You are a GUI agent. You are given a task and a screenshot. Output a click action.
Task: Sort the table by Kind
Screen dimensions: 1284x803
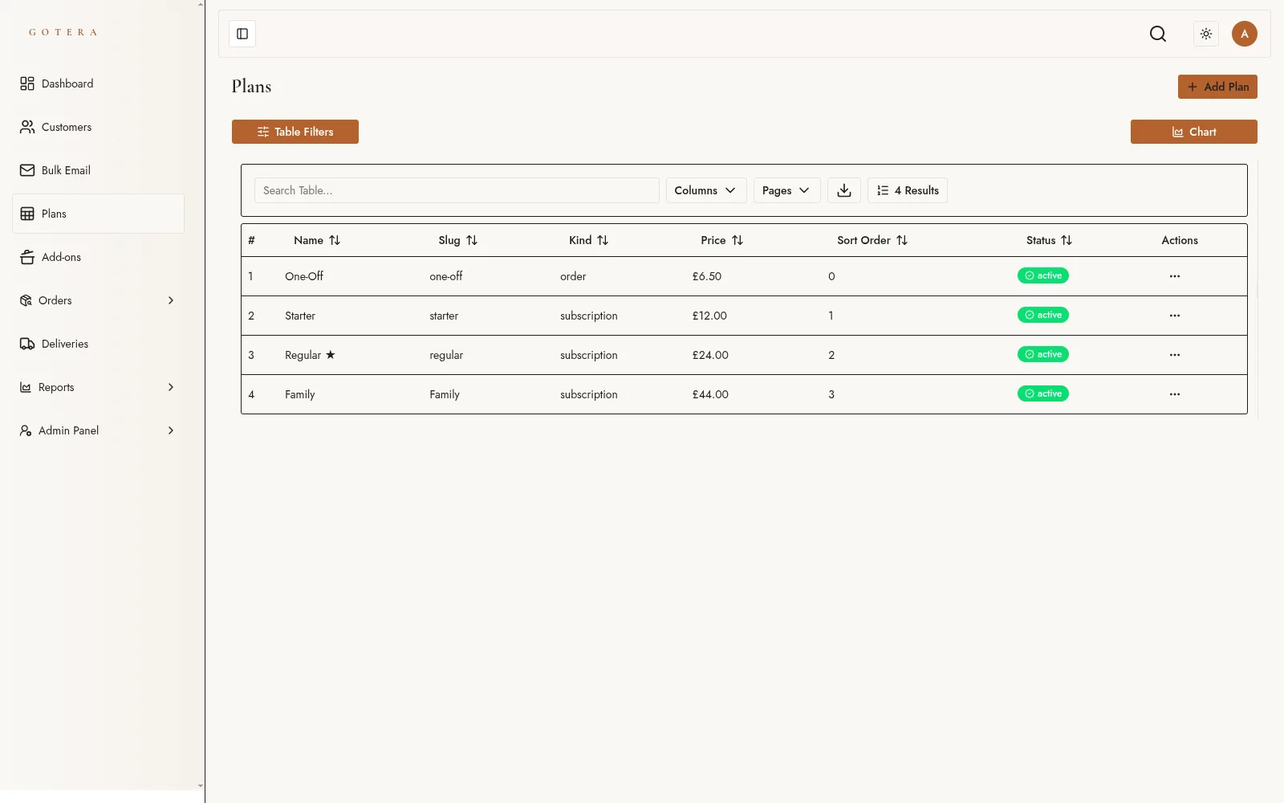click(589, 240)
